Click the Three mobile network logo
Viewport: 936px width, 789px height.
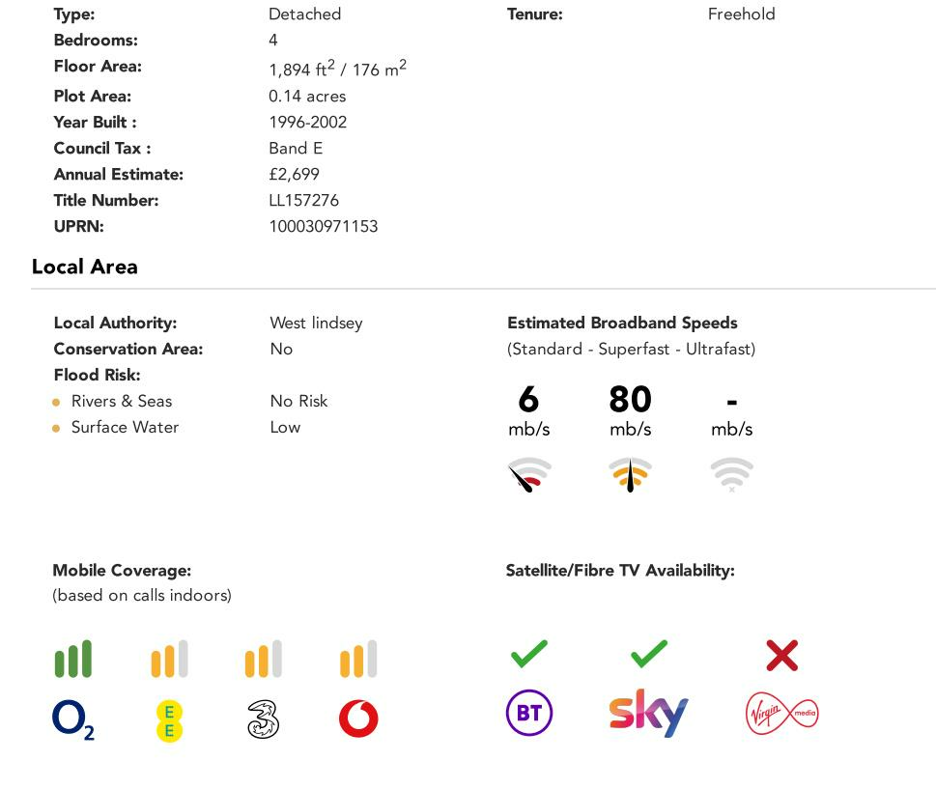pyautogui.click(x=263, y=719)
